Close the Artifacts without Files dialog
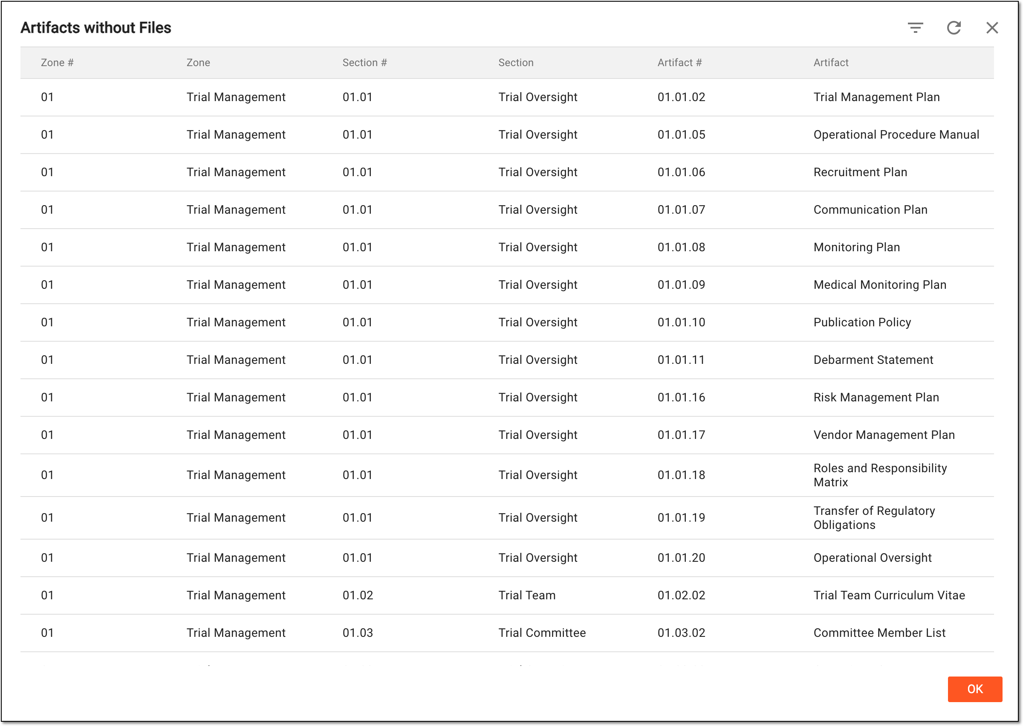Screen dimensions: 1023x726 (992, 28)
